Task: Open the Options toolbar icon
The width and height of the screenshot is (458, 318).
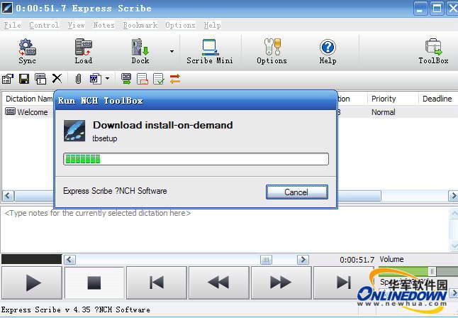Action: [x=272, y=52]
